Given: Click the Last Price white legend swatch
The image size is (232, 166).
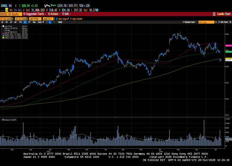Looking at the screenshot, I should coord(3,26).
